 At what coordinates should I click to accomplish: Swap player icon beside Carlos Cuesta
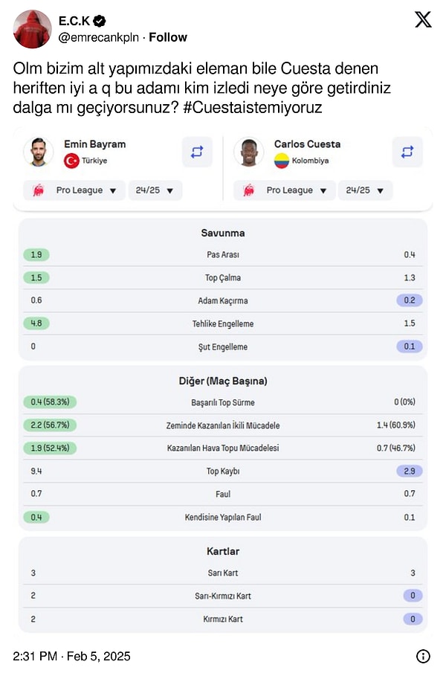click(407, 152)
